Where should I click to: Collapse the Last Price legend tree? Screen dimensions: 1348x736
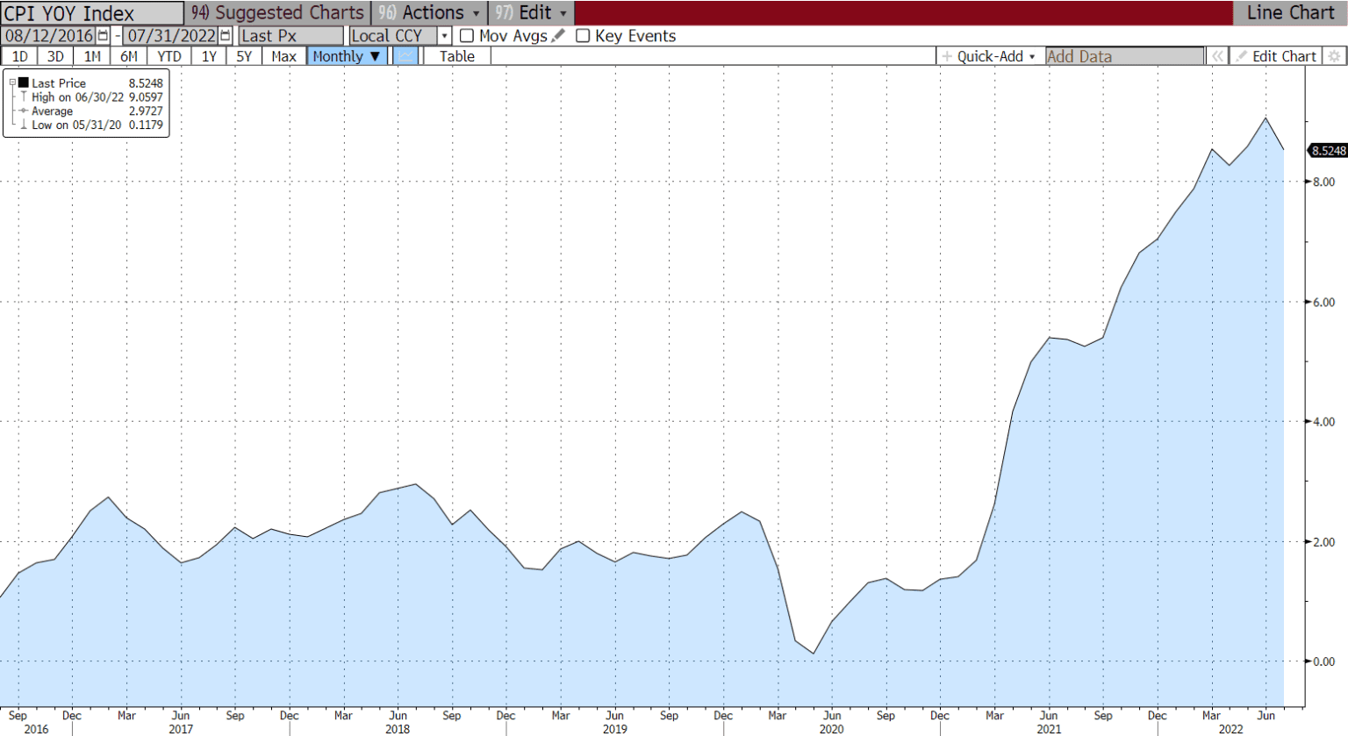pyautogui.click(x=12, y=82)
